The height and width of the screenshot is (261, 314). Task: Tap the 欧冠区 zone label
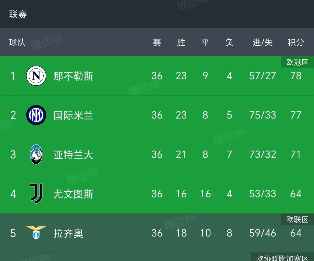click(x=297, y=62)
